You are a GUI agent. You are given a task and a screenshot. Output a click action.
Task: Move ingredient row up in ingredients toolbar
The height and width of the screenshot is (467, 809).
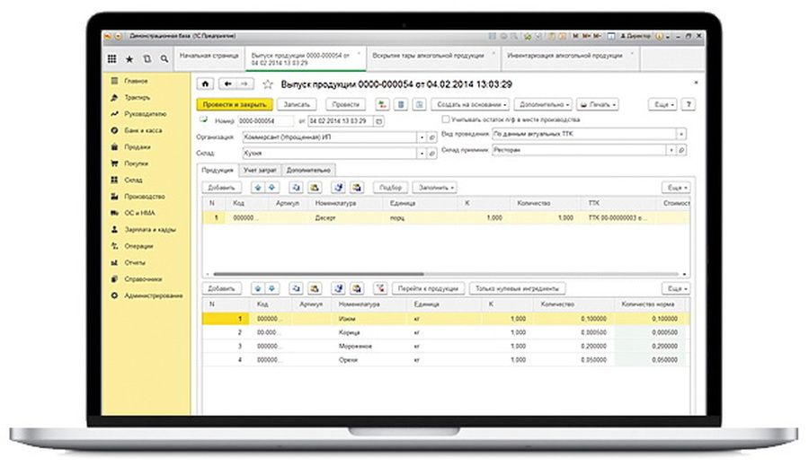258,288
